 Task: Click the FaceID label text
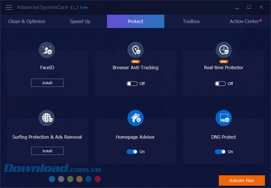tap(47, 68)
